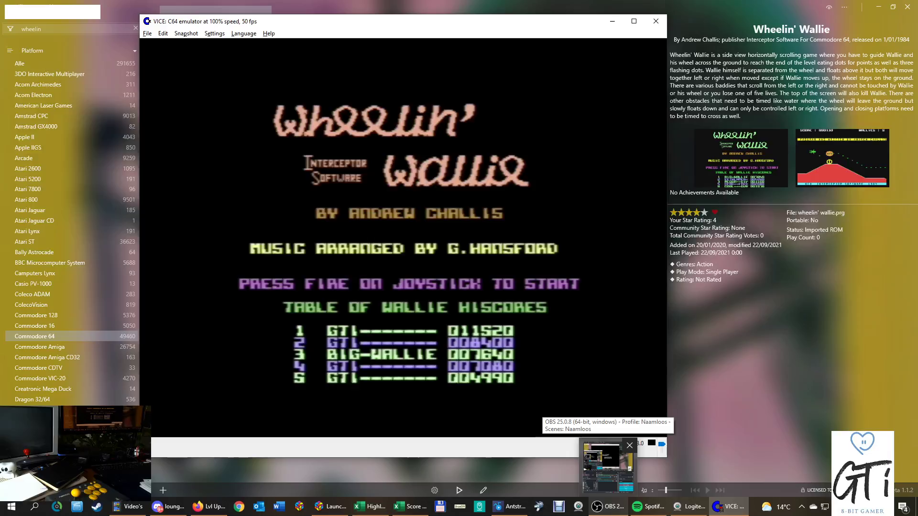Show hidden tray icons chevron

pos(801,506)
